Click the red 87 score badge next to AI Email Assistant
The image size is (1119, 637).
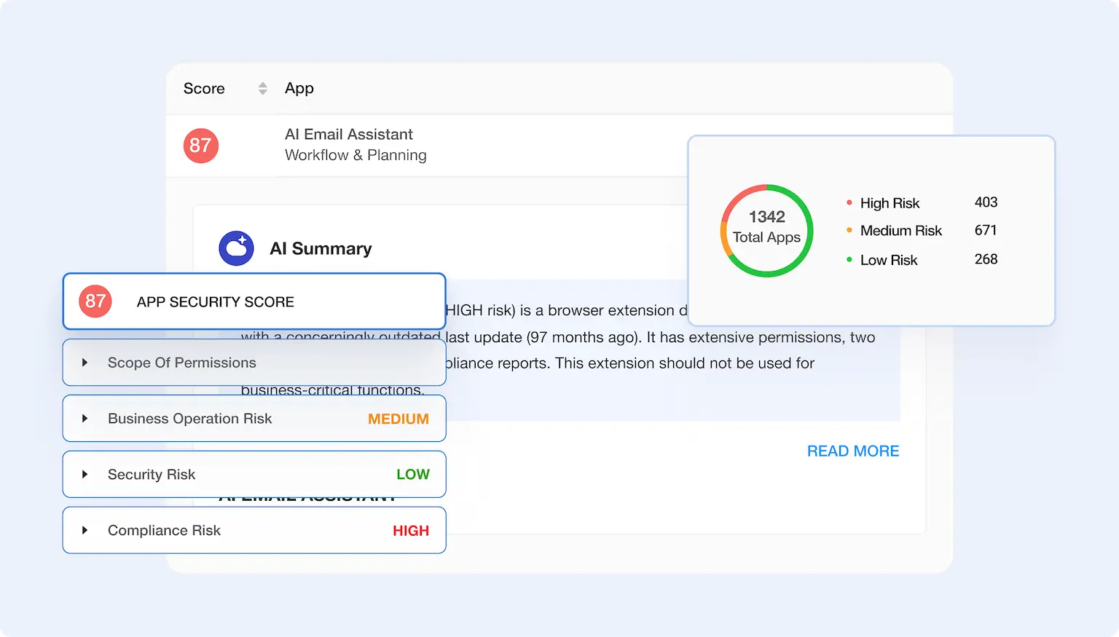click(x=200, y=146)
